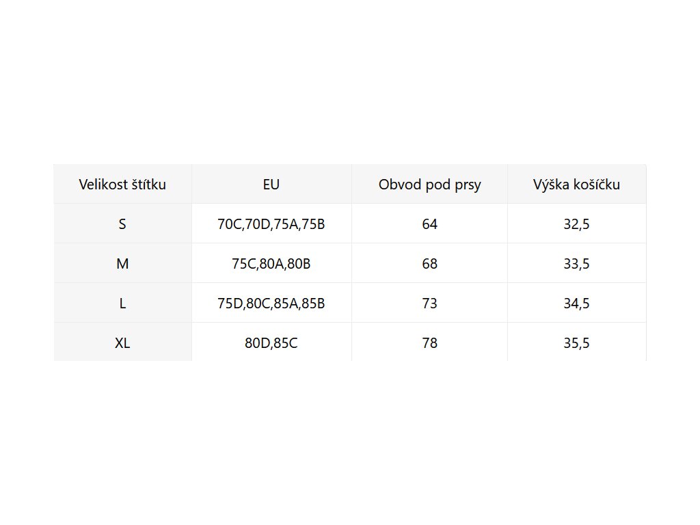Click the underbust value '64'
The width and height of the screenshot is (700, 525).
pyautogui.click(x=429, y=224)
